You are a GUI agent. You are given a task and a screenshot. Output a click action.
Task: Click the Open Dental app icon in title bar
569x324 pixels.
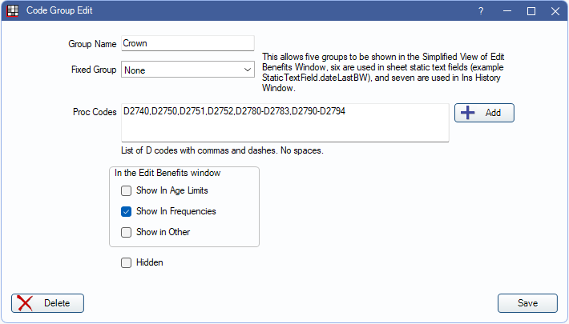(x=13, y=12)
